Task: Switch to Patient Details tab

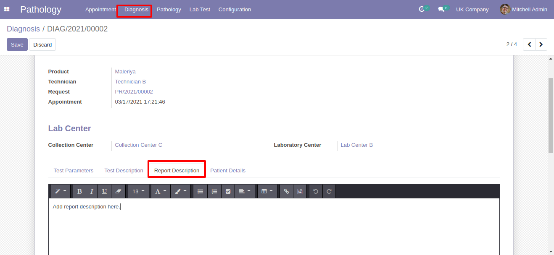Action: point(228,171)
